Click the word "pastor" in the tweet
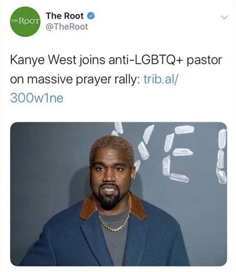Viewport: 236px width, 272px height. click(x=204, y=61)
